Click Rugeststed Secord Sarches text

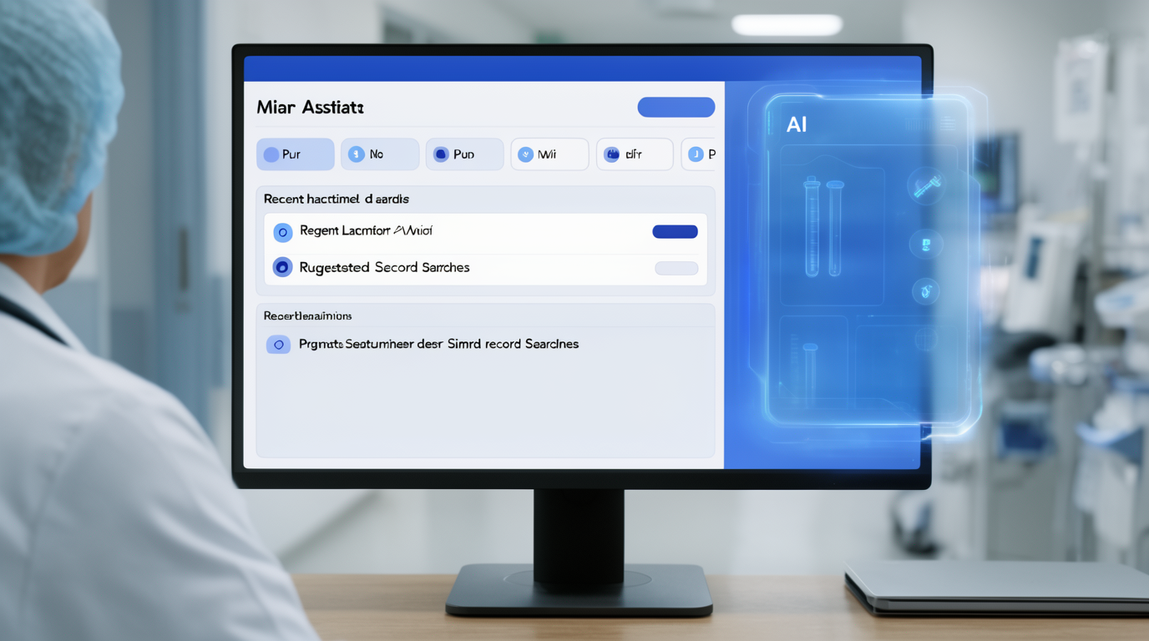tap(384, 267)
